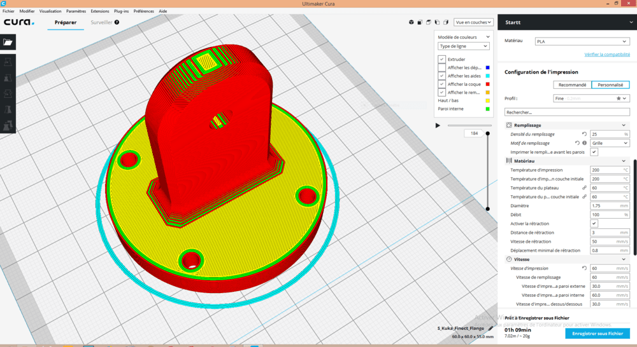
Task: Enable Afficher les déplacements checkbox
Action: [441, 67]
